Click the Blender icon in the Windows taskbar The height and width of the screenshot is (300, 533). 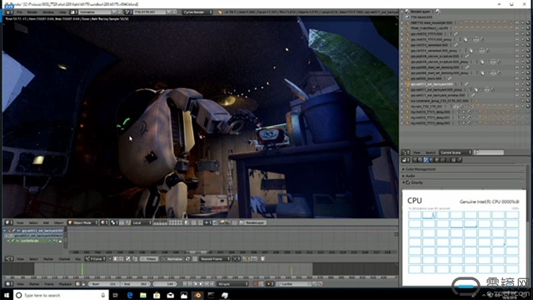point(198,294)
